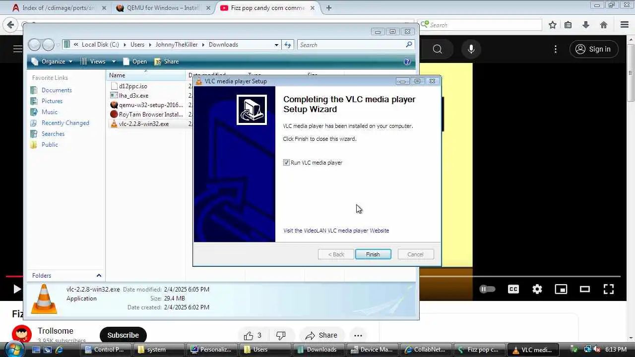Open the Organize menu in Explorer

tap(52, 61)
